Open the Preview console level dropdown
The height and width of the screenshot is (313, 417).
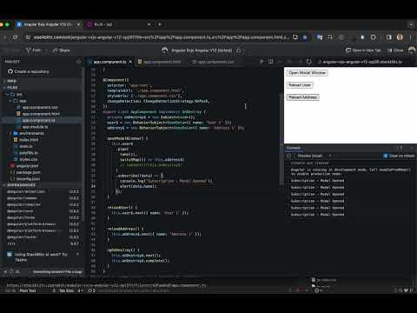pos(314,156)
